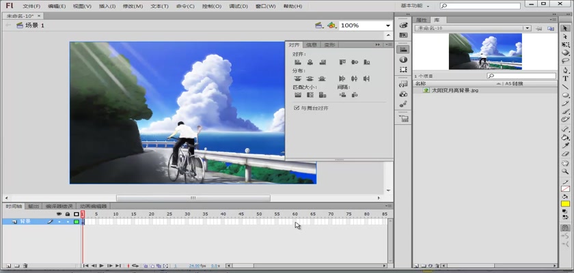Viewport: 574px width, 273px height.
Task: Switch to 属性 tab
Action: point(422,20)
